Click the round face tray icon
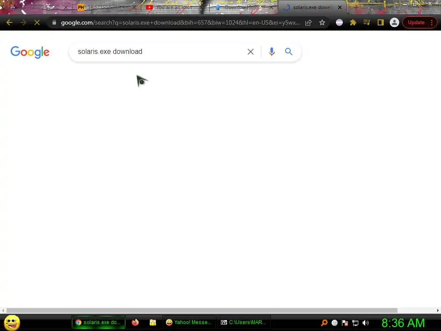The height and width of the screenshot is (331, 441). (x=334, y=323)
